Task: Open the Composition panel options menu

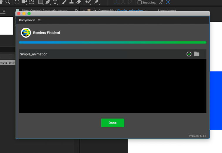Action: [x=146, y=11]
